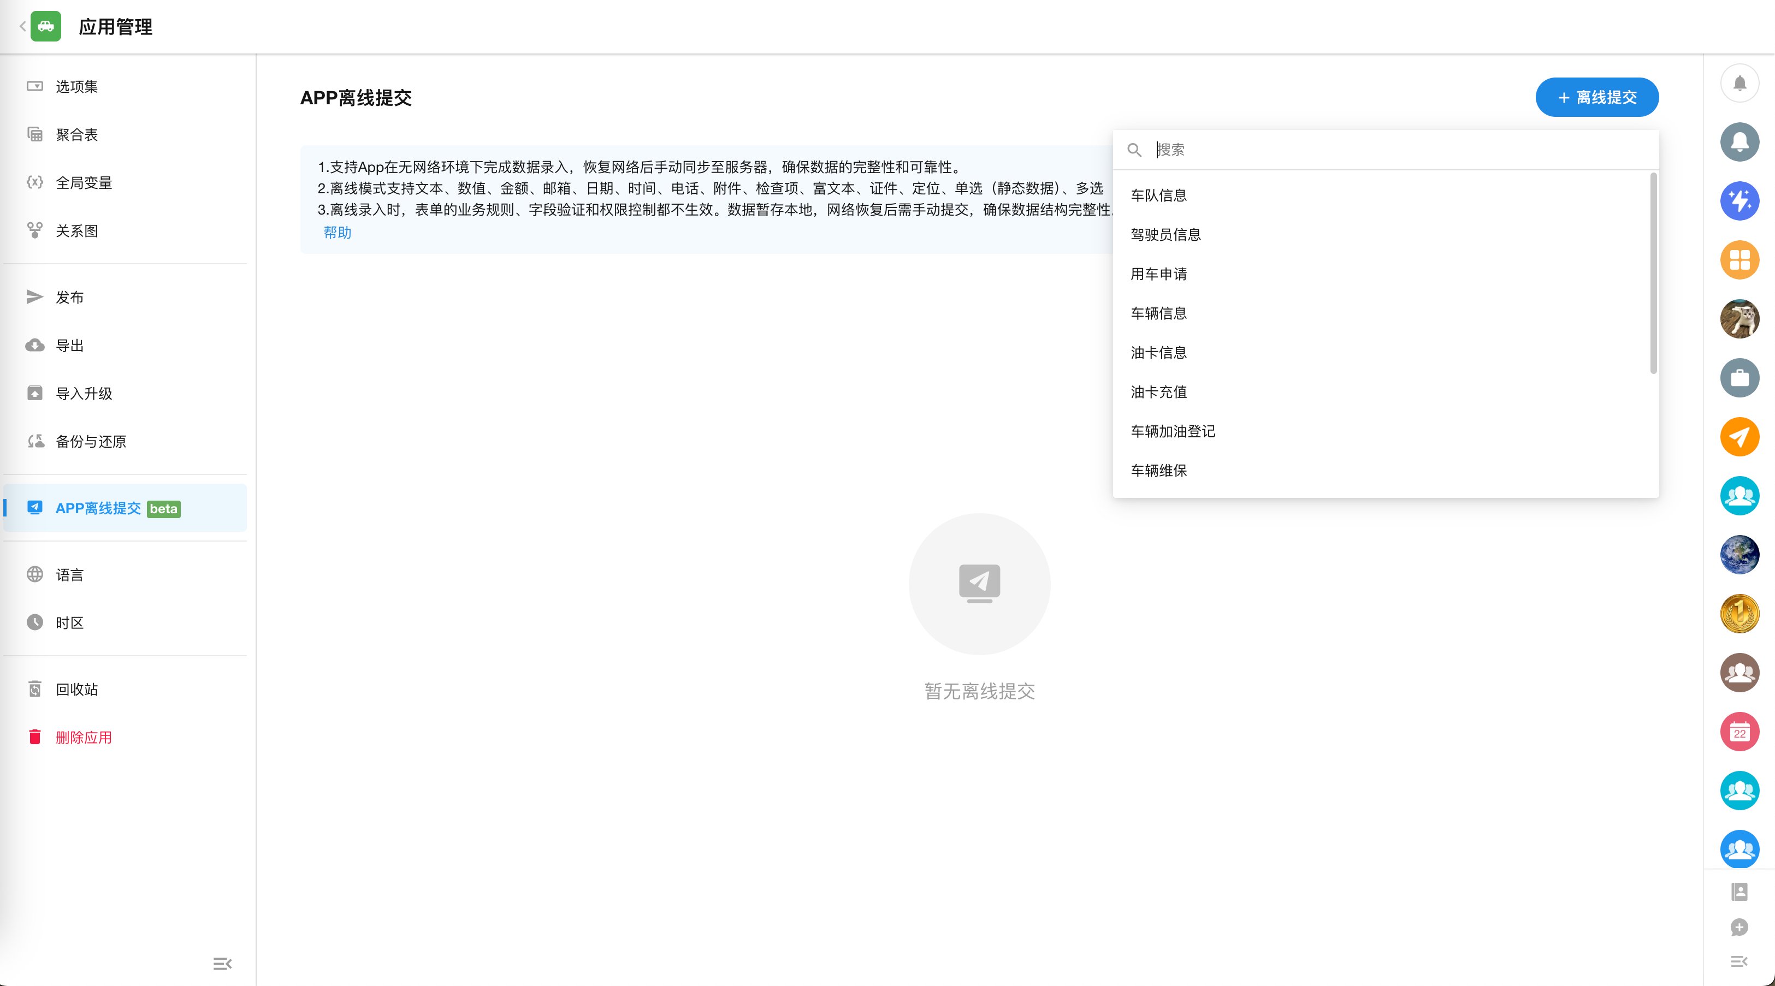Screen dimensions: 1775x986
Task: Select 油卡充值 from the list
Action: pos(1381,391)
